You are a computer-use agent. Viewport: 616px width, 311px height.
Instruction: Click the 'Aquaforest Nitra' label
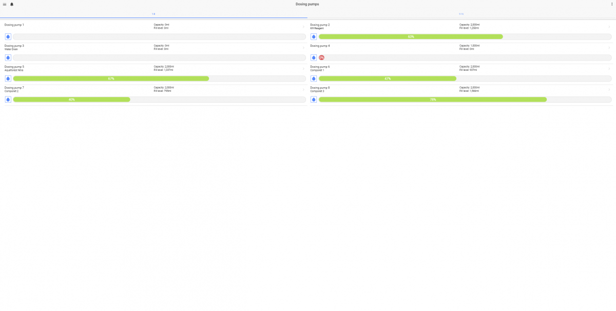pyautogui.click(x=14, y=70)
